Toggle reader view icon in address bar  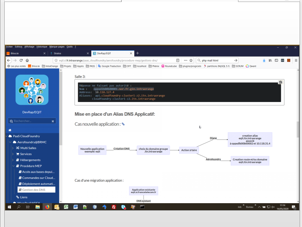178,61
